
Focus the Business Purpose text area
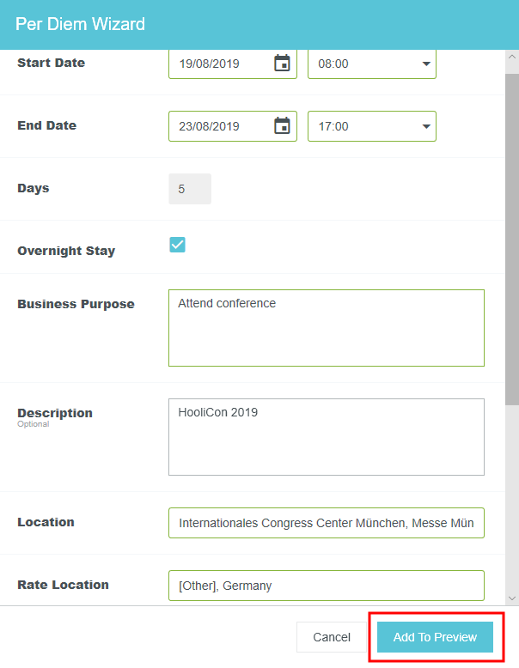coord(326,328)
